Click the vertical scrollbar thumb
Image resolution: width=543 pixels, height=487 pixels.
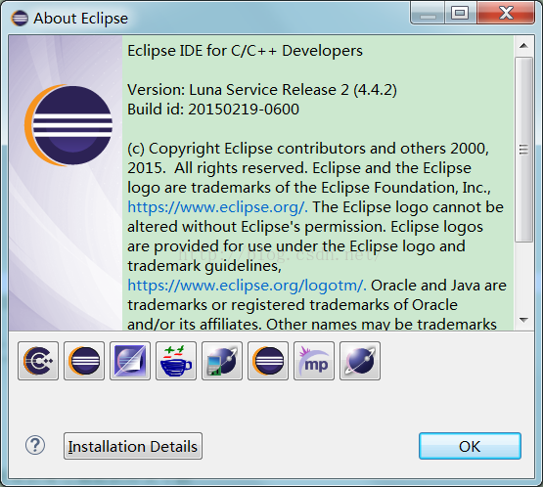(x=523, y=150)
